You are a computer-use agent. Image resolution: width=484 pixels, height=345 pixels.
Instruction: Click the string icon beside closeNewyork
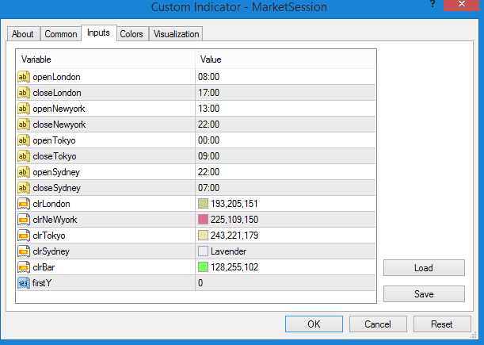click(24, 125)
